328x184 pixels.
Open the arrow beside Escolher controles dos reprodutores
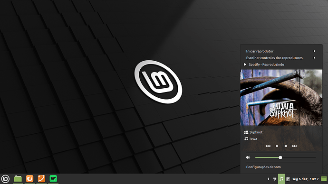(x=314, y=58)
